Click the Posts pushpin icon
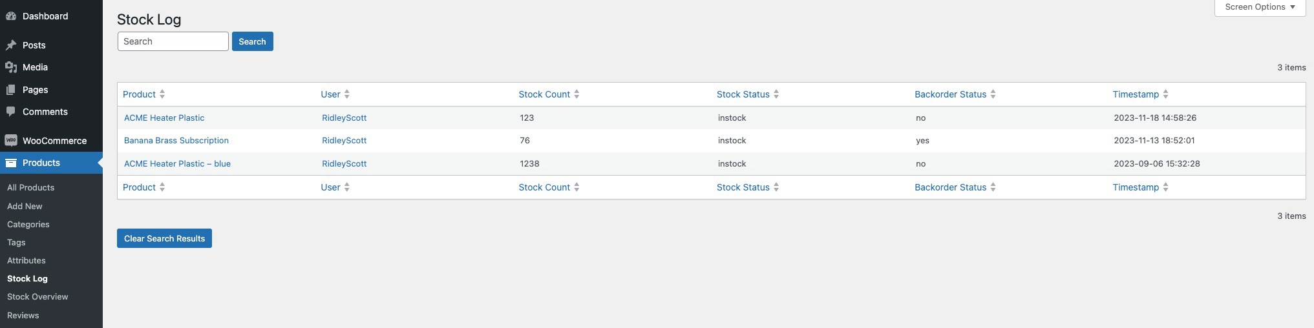1314x328 pixels. point(11,45)
